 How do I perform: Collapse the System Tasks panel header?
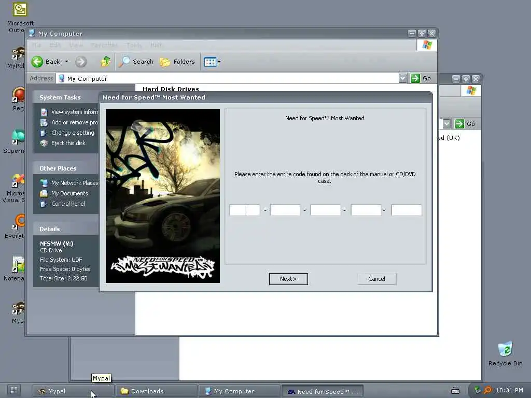pos(66,97)
